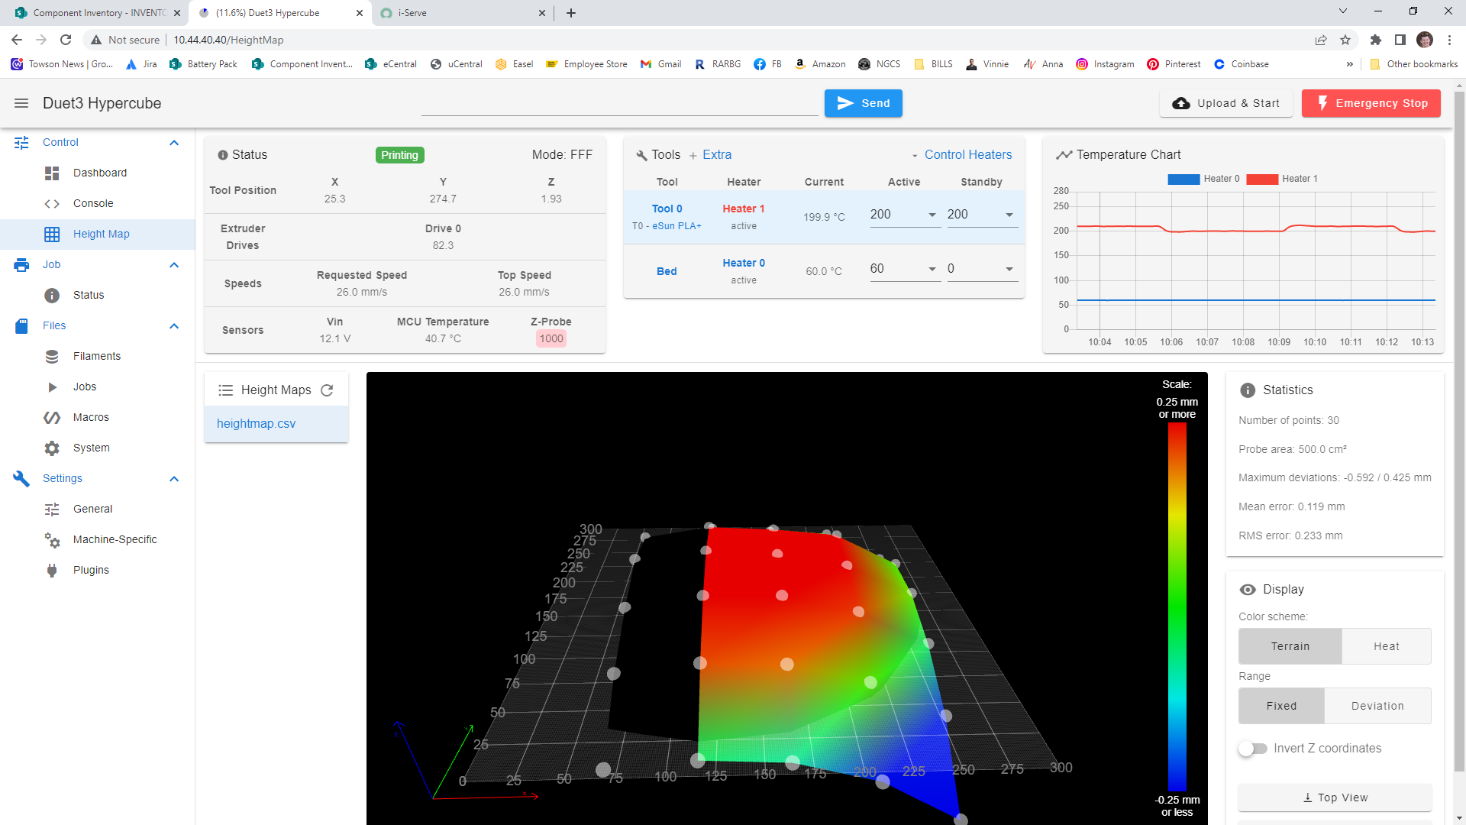Open the browser extensions puzzle icon
This screenshot has height=825, width=1466.
[1376, 40]
